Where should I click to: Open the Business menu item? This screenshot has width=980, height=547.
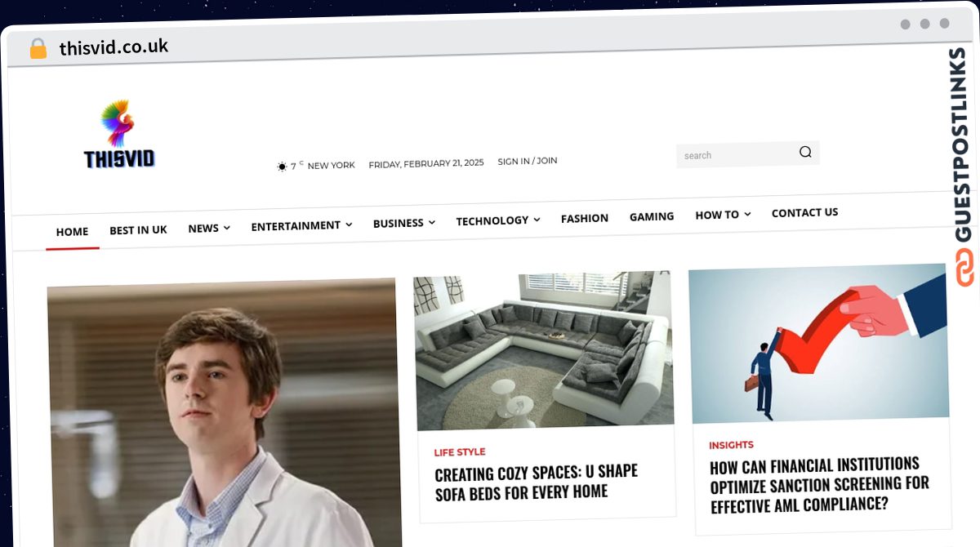(x=399, y=223)
